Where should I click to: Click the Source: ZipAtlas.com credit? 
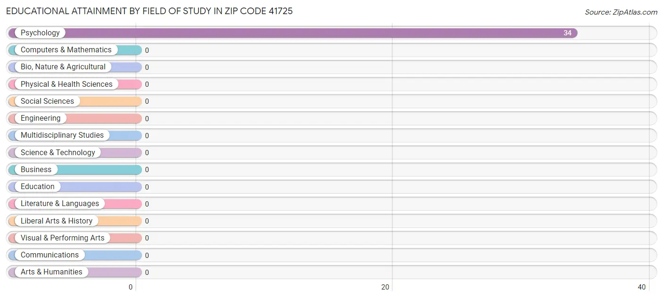[621, 12]
